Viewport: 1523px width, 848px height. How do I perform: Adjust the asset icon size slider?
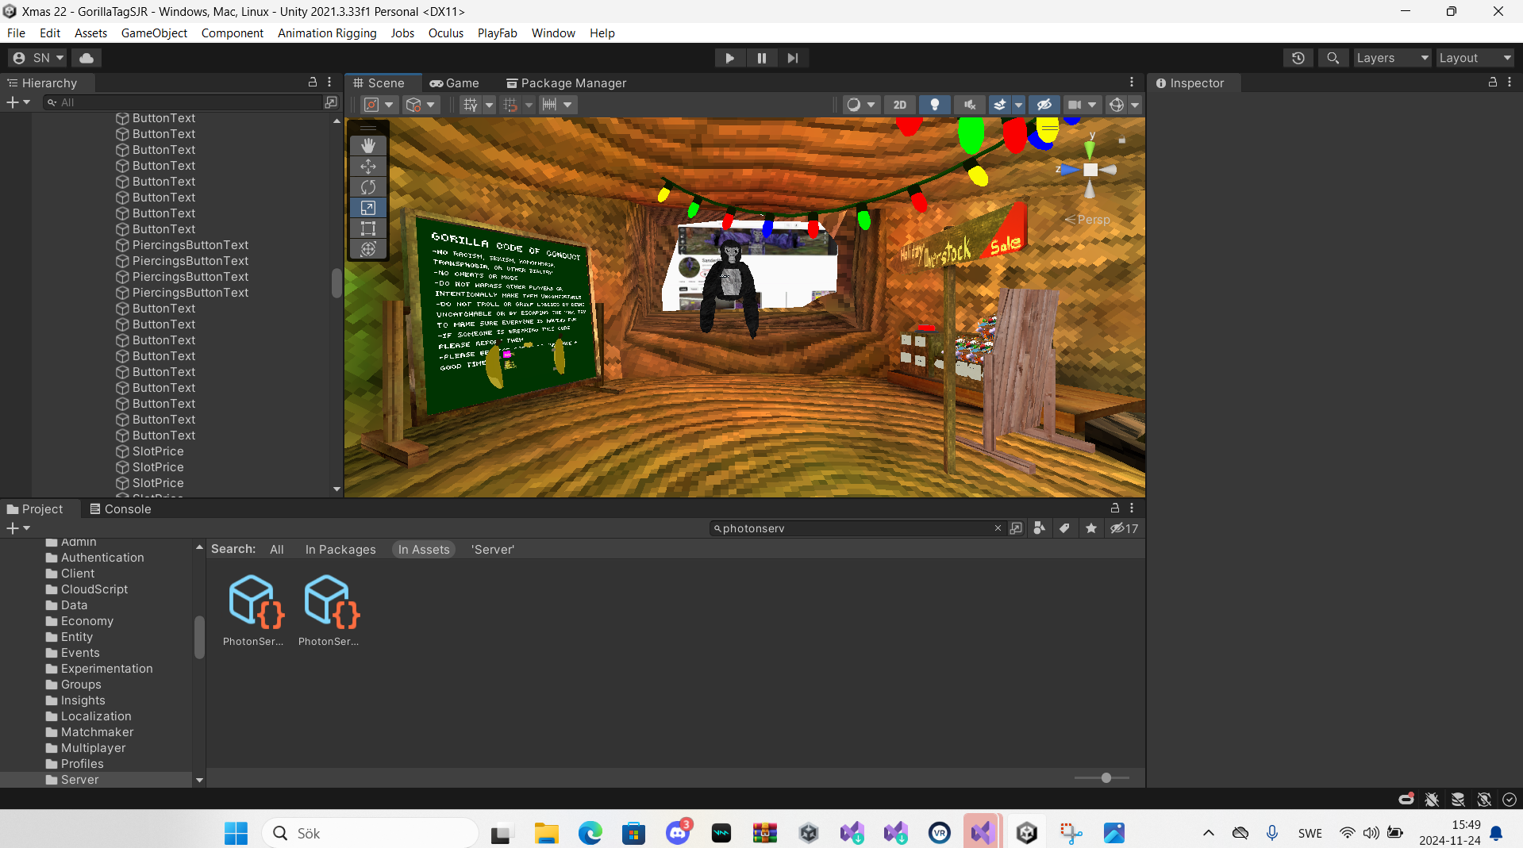tap(1106, 778)
